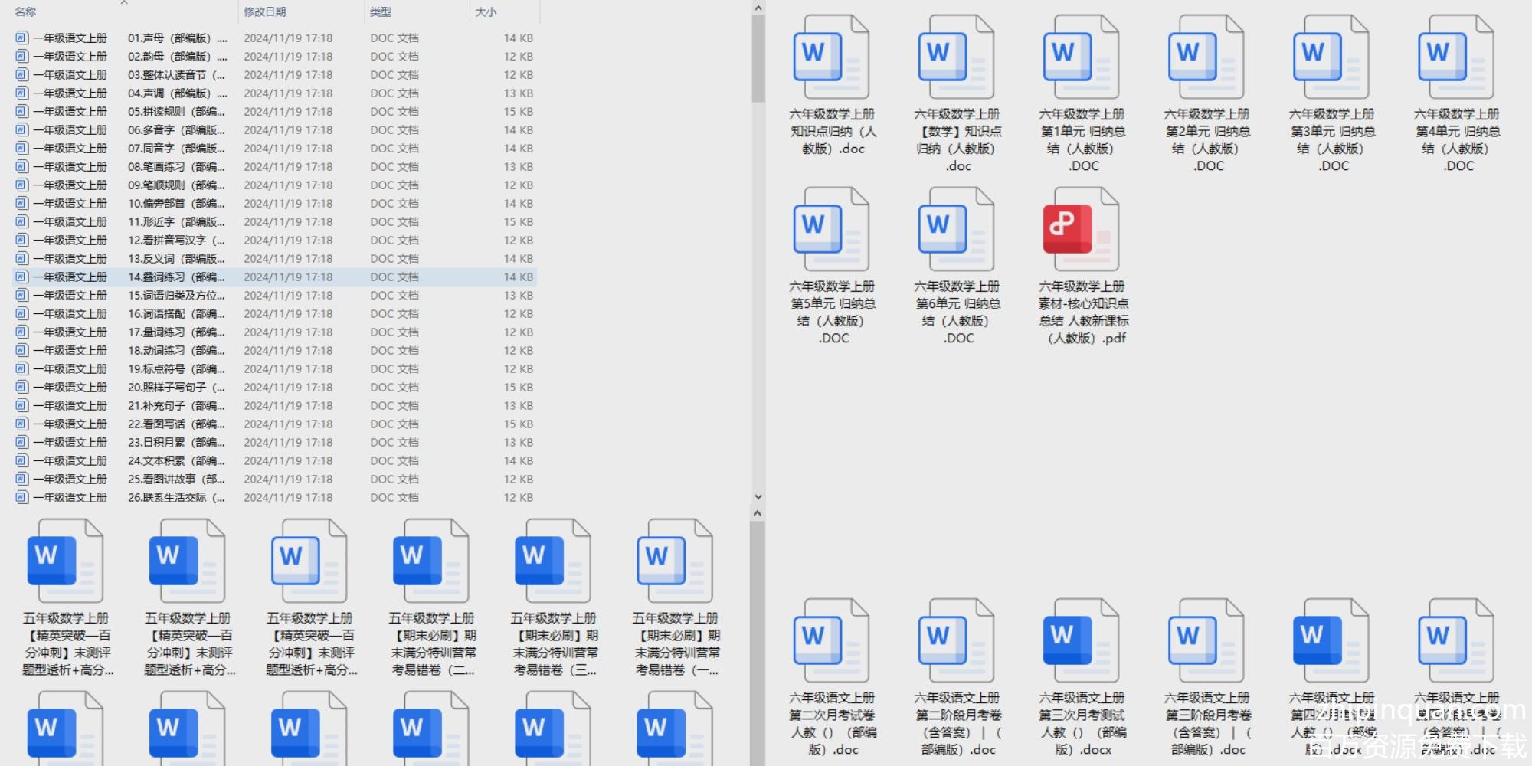Click the file list's scroll-down arrow
This screenshot has width=1532, height=766.
pyautogui.click(x=758, y=496)
